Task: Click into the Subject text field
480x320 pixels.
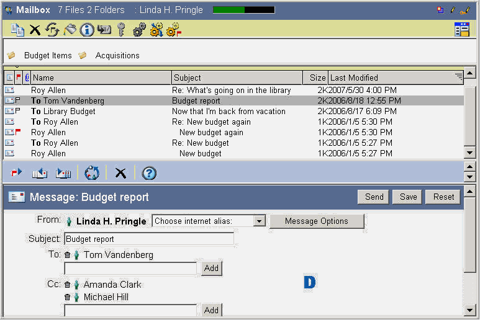Action: point(149,239)
